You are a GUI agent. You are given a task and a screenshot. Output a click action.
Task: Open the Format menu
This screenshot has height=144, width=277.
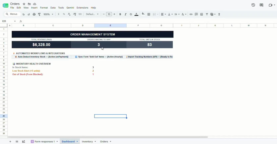tap(44, 7)
